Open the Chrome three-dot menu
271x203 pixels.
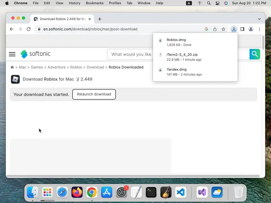point(259,29)
